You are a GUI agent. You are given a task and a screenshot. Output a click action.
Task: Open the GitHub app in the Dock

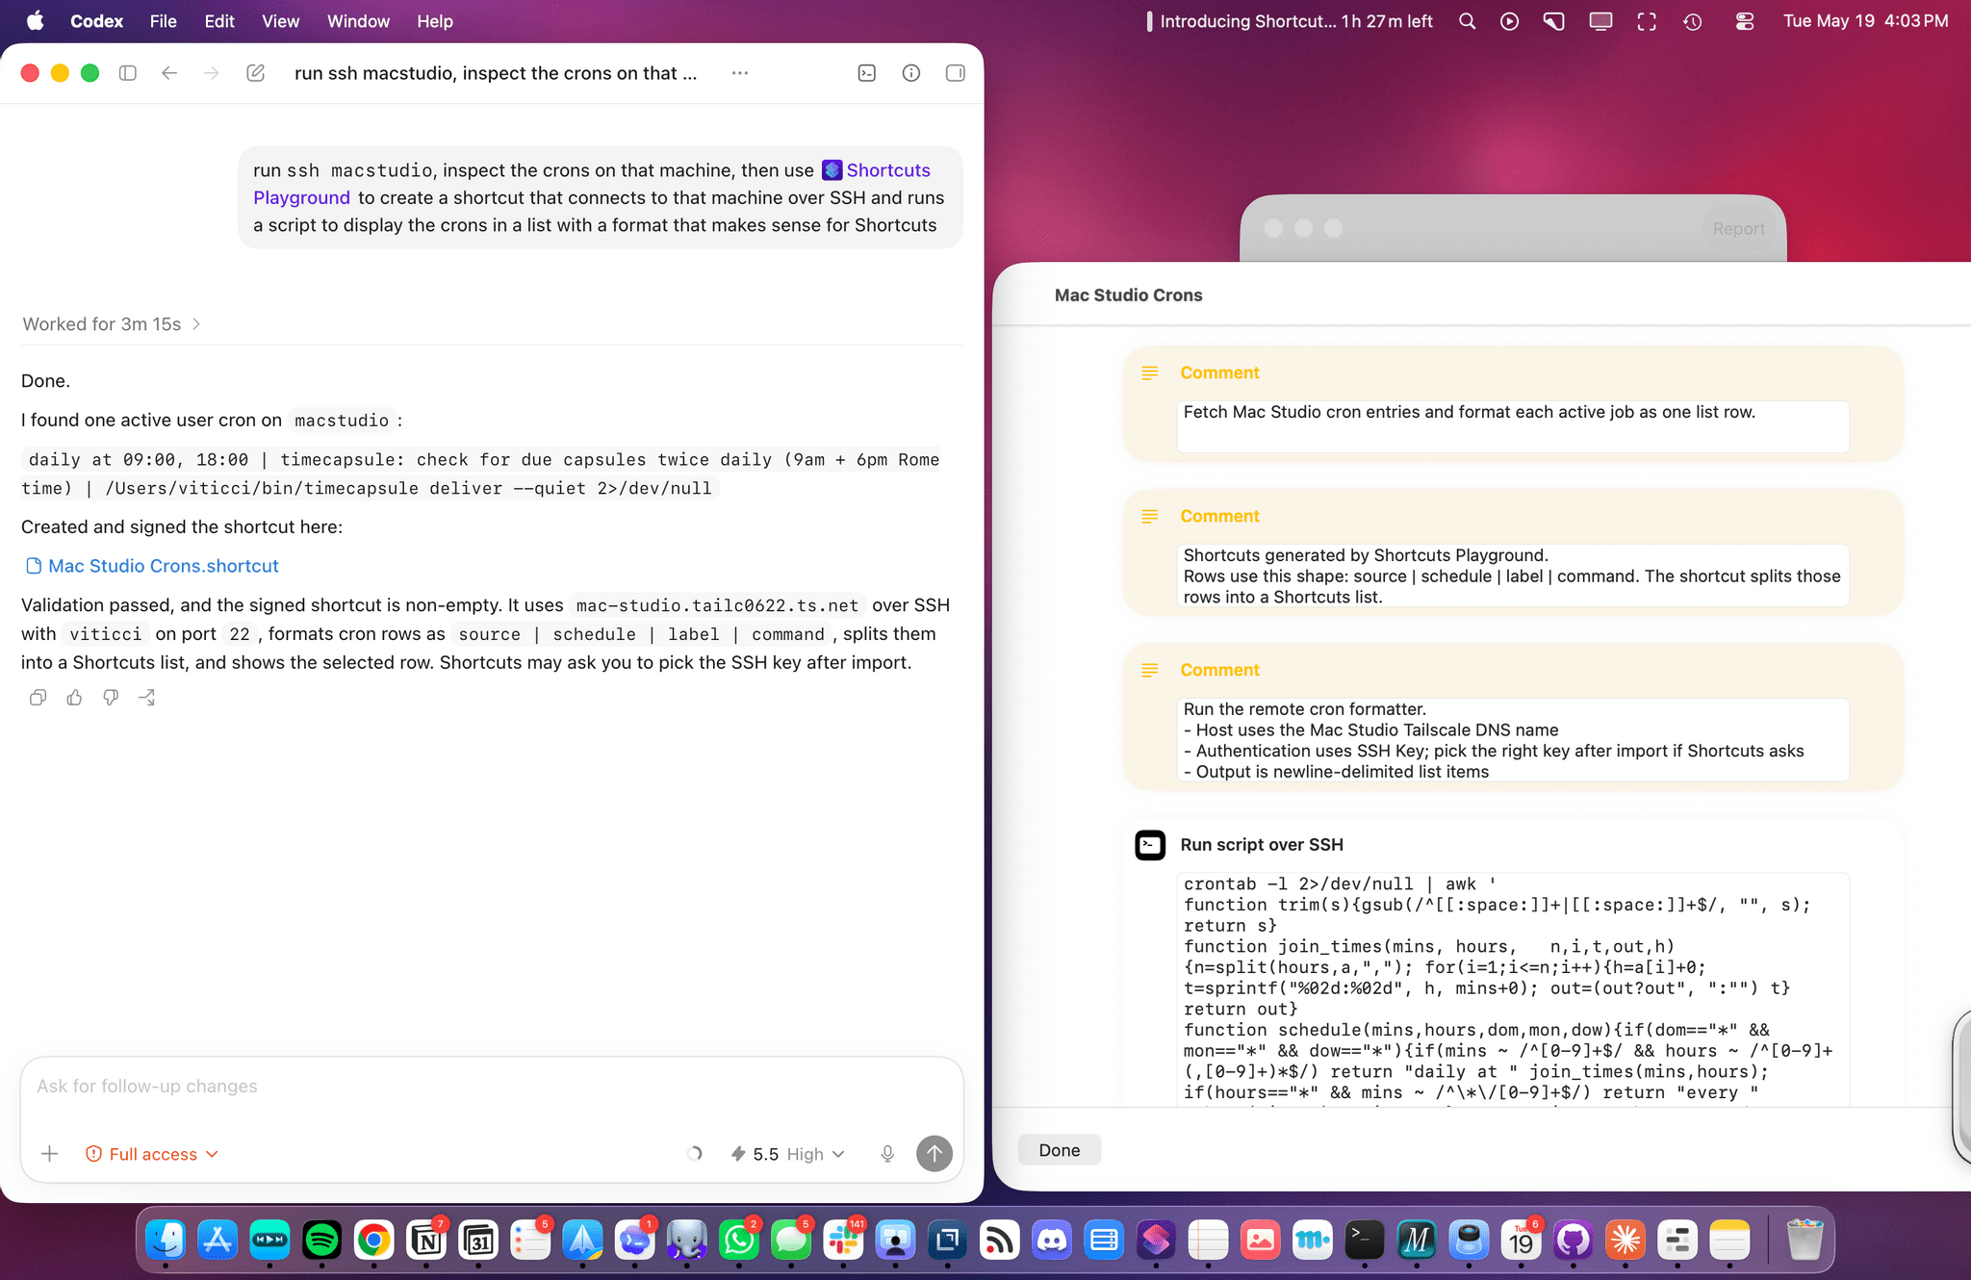(1573, 1241)
